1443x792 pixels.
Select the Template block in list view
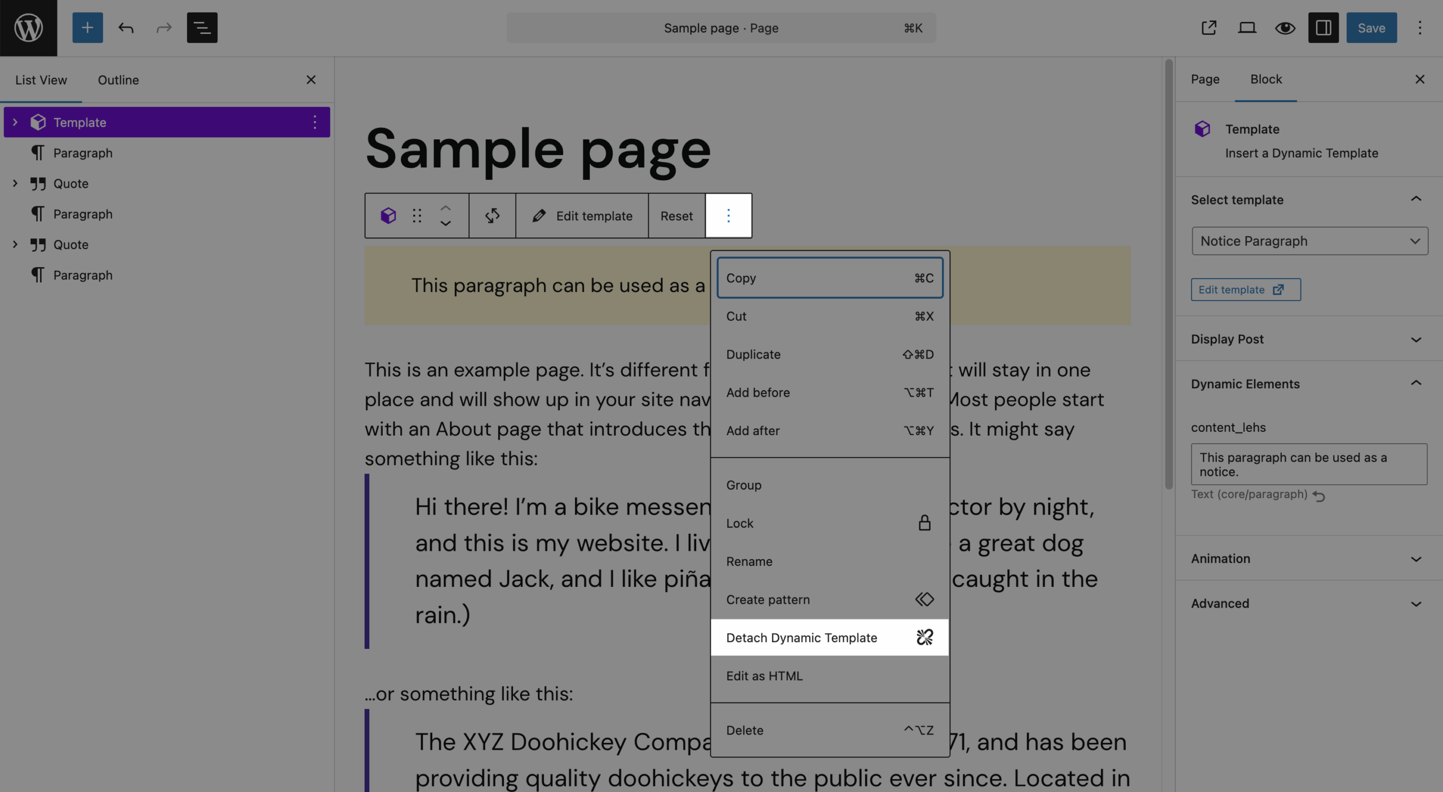coord(167,122)
